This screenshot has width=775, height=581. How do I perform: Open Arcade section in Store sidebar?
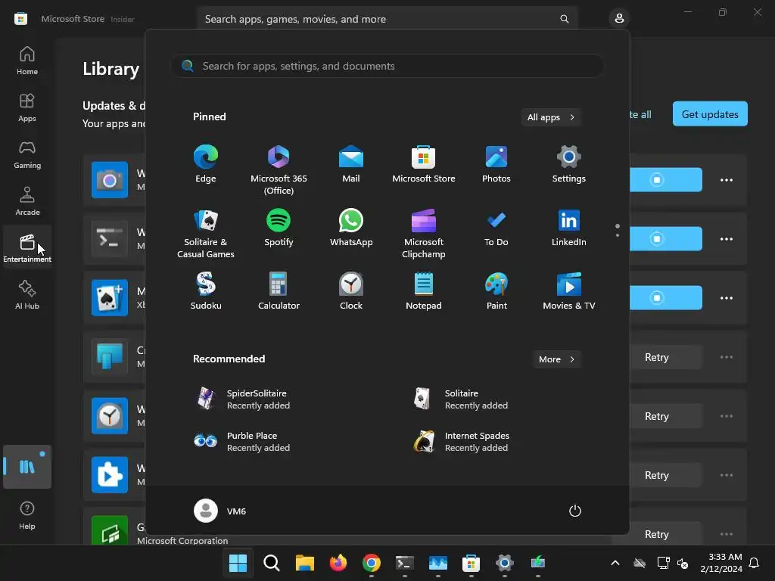pyautogui.click(x=27, y=201)
